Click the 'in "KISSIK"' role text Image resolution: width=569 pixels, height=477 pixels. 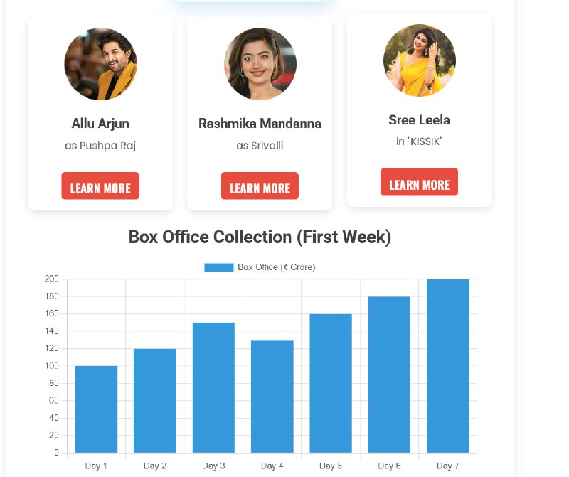419,141
